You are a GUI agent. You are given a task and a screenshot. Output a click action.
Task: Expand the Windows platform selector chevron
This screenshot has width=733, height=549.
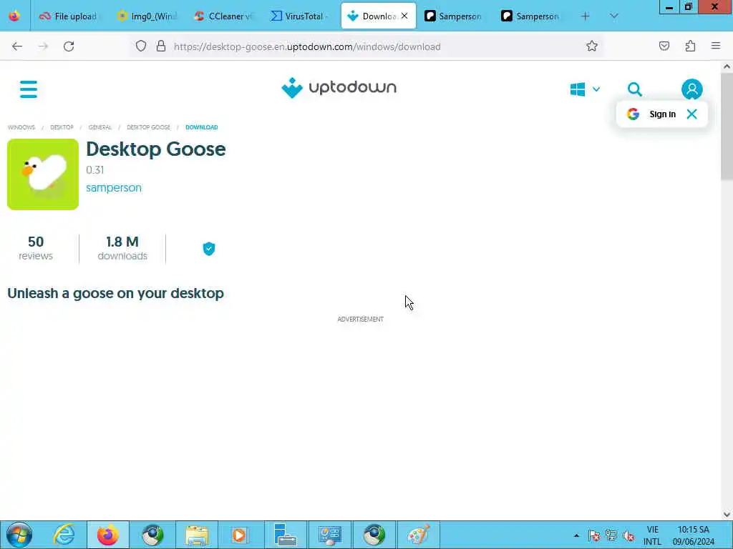coord(596,89)
